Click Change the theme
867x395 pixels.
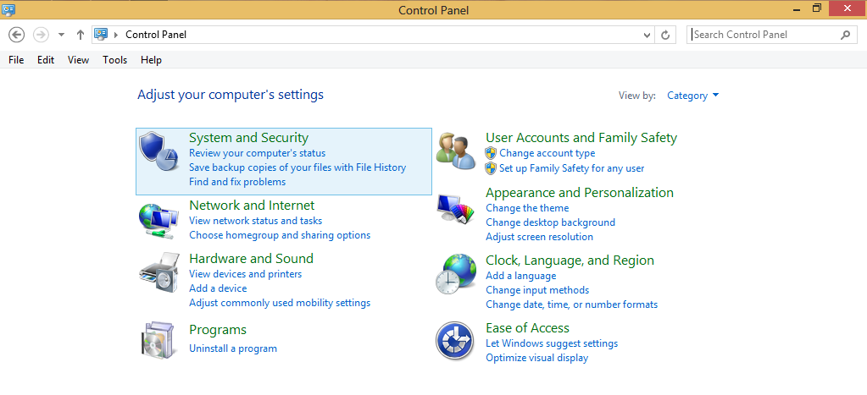[x=527, y=208]
